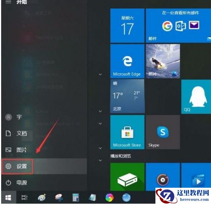Launch Microsoft Edge tile

point(127,61)
